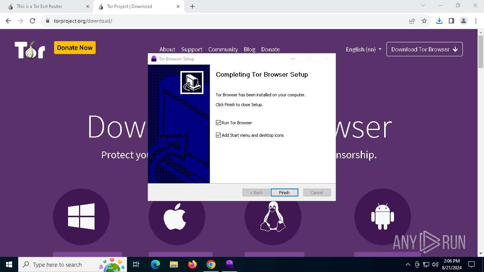This screenshot has height=272, width=484.
Task: Click the scrollbar down arrow on the page
Action: click(481, 253)
